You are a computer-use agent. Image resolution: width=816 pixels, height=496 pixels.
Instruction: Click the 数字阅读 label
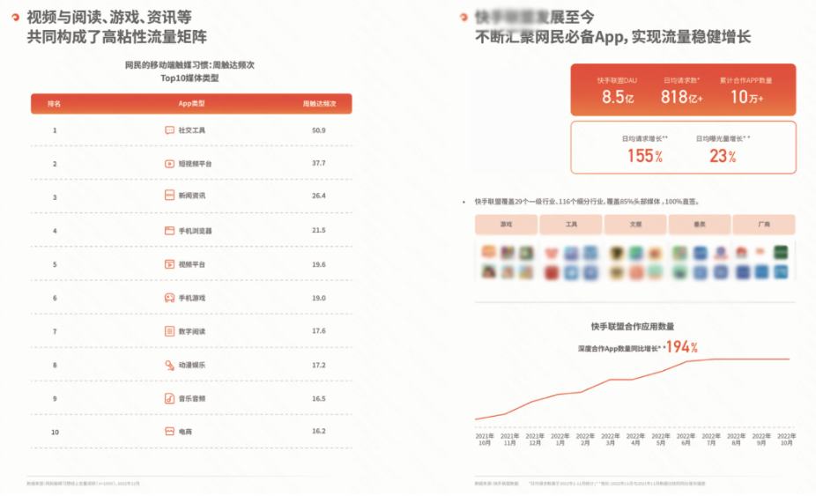[192, 331]
